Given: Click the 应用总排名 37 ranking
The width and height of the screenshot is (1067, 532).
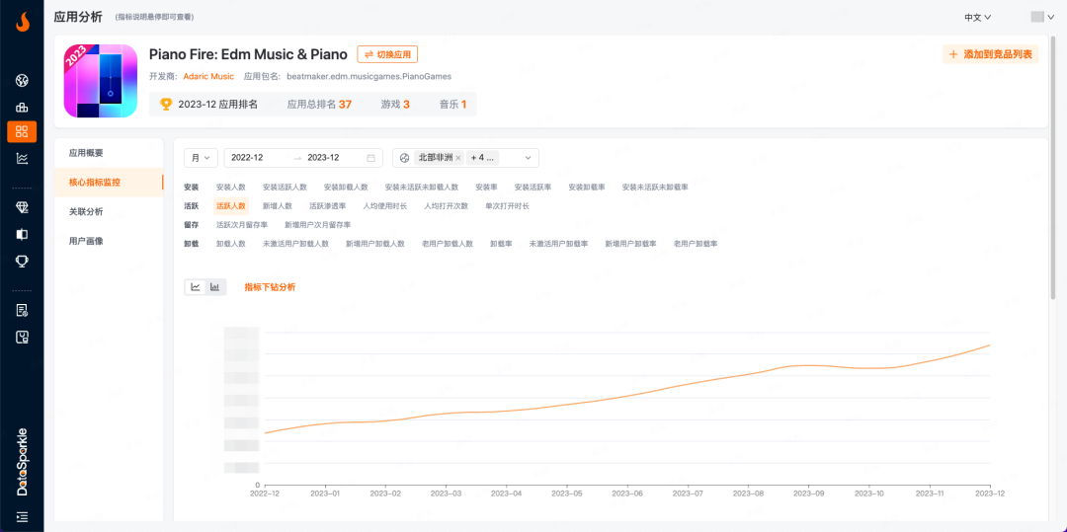Looking at the screenshot, I should pyautogui.click(x=319, y=104).
